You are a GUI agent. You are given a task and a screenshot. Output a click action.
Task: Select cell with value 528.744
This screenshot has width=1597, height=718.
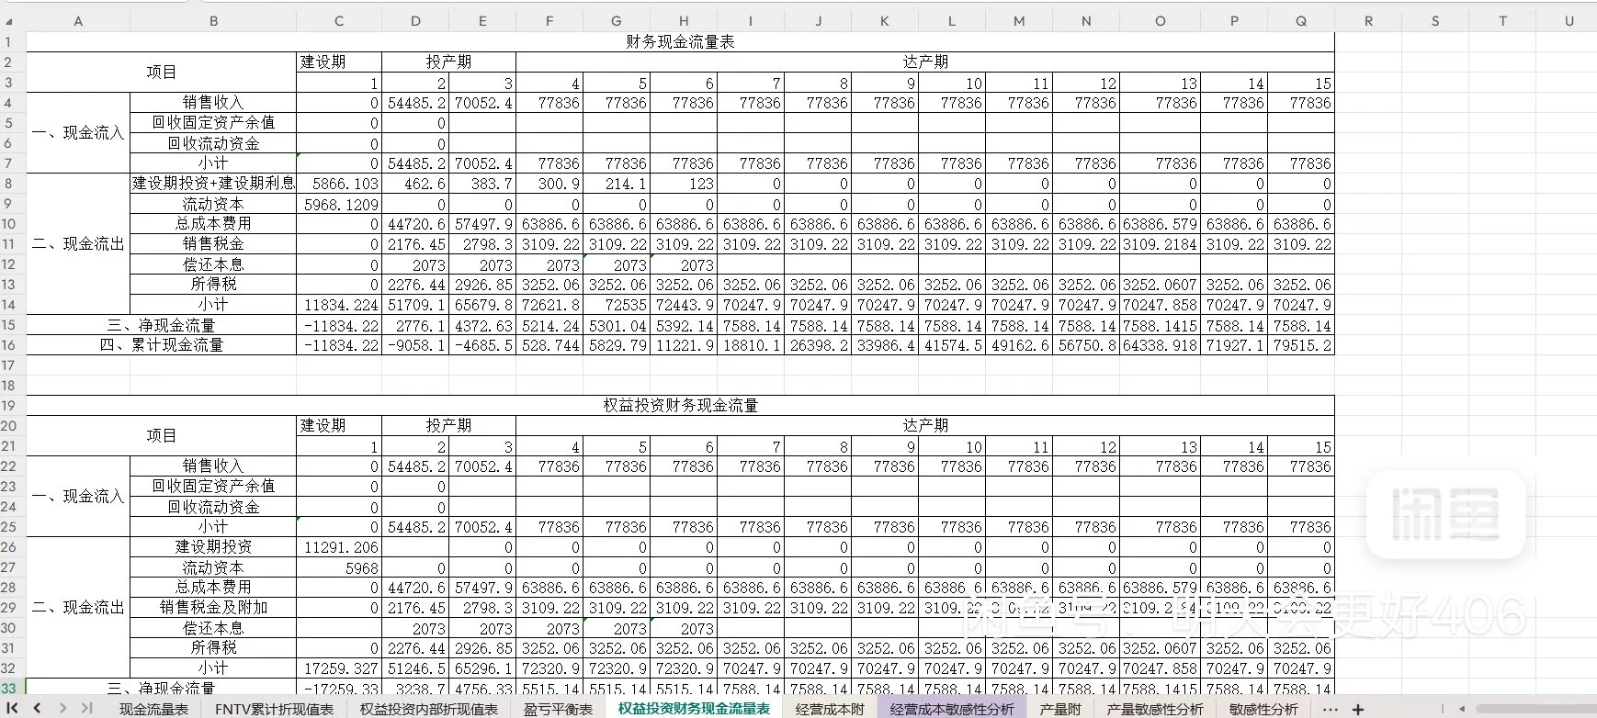click(x=549, y=345)
